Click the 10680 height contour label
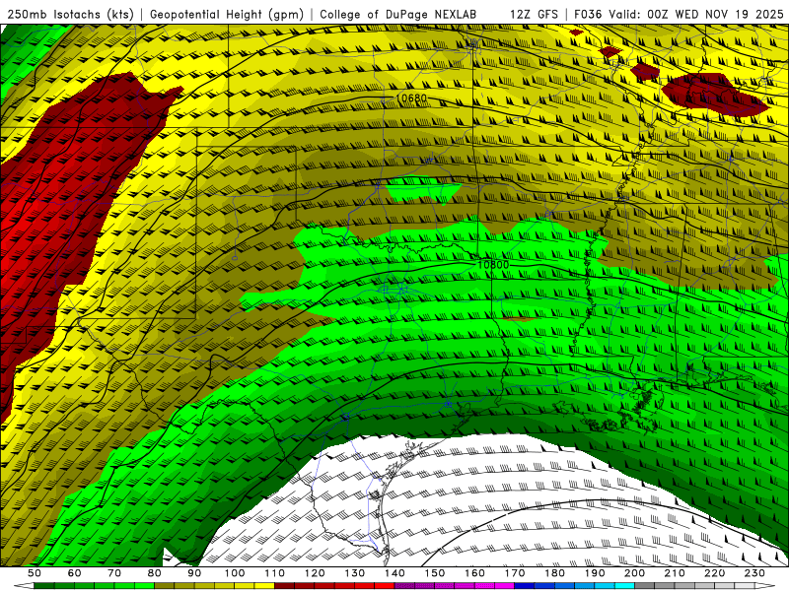Viewport: 789px width, 591px height. pos(411,98)
